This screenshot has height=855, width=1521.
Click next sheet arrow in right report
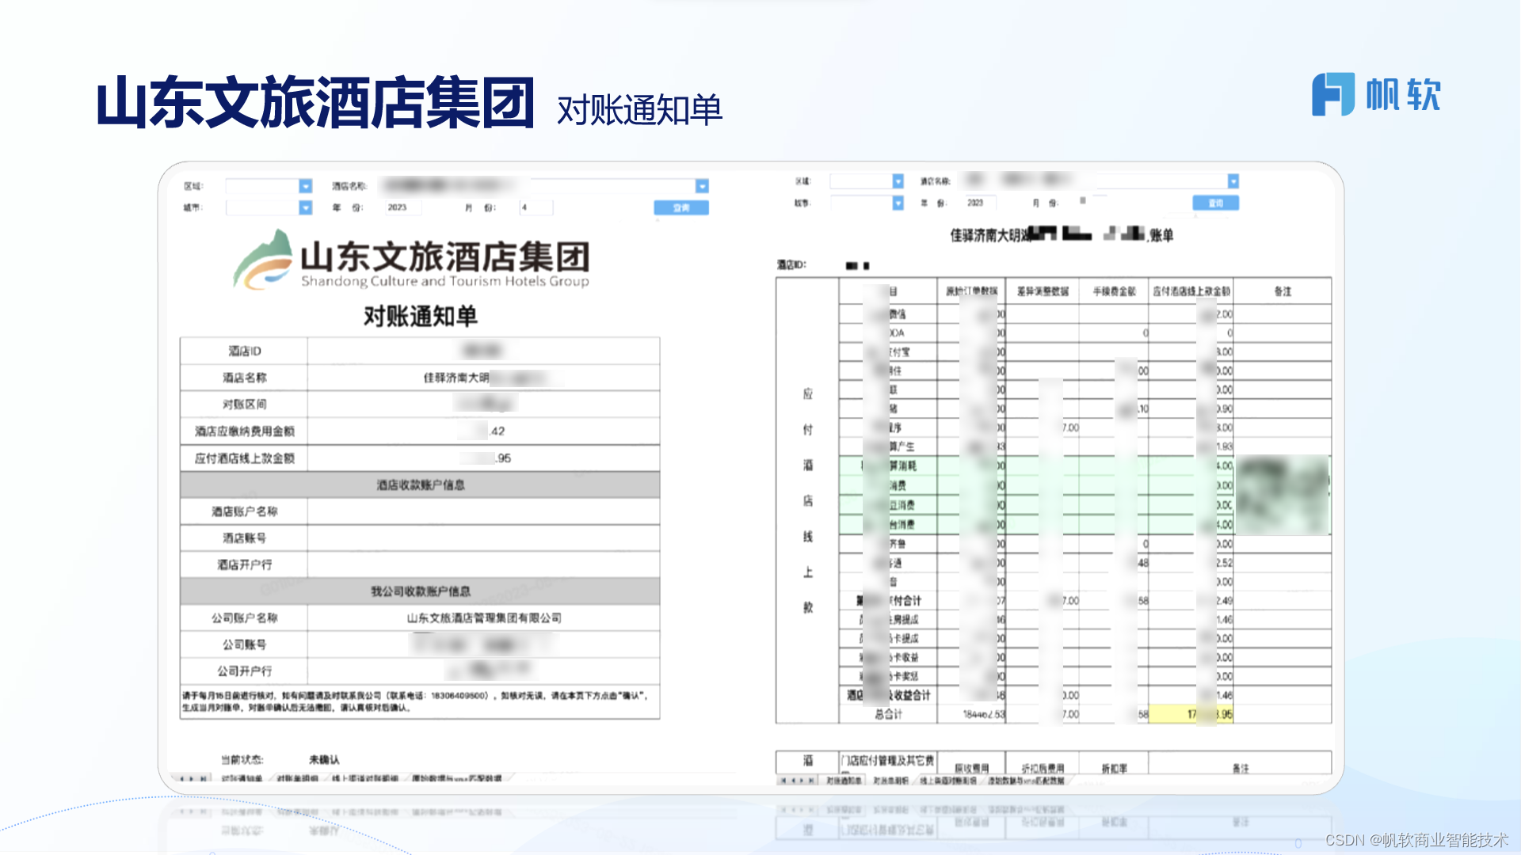click(802, 781)
